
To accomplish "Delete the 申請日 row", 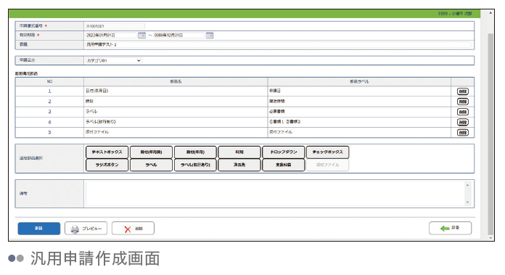I will 463,91.
